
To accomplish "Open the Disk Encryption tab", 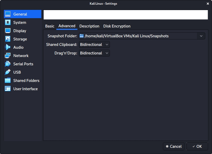I will [117, 26].
